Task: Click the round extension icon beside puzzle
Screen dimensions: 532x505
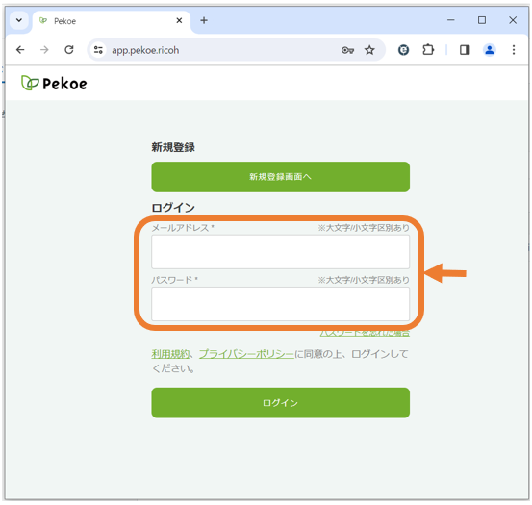Action: coord(403,50)
